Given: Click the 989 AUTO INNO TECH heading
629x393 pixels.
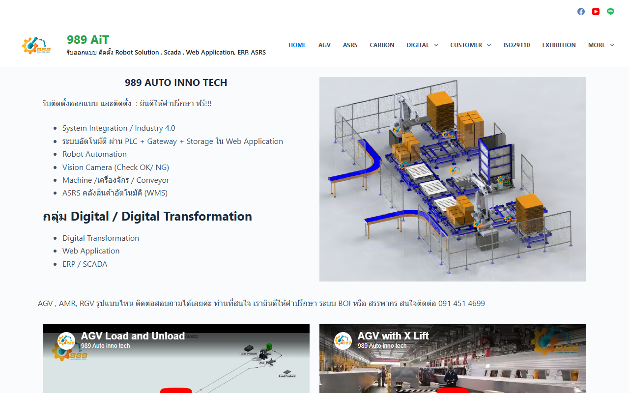Looking at the screenshot, I should click(176, 83).
